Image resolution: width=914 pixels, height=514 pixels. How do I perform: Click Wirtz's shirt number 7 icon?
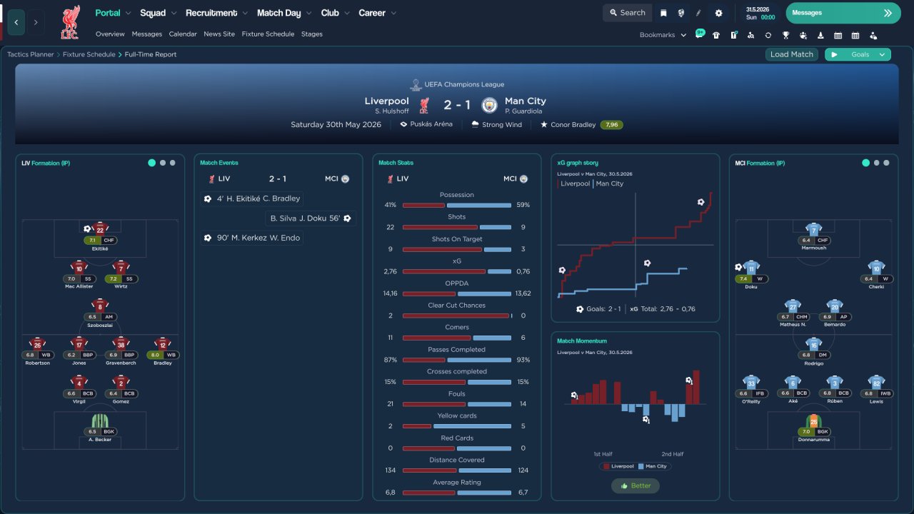coord(120,267)
